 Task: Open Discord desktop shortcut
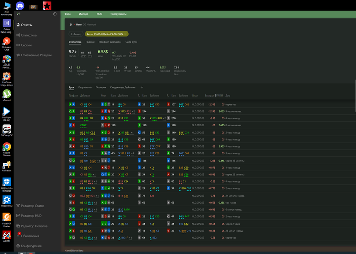click(20, 6)
